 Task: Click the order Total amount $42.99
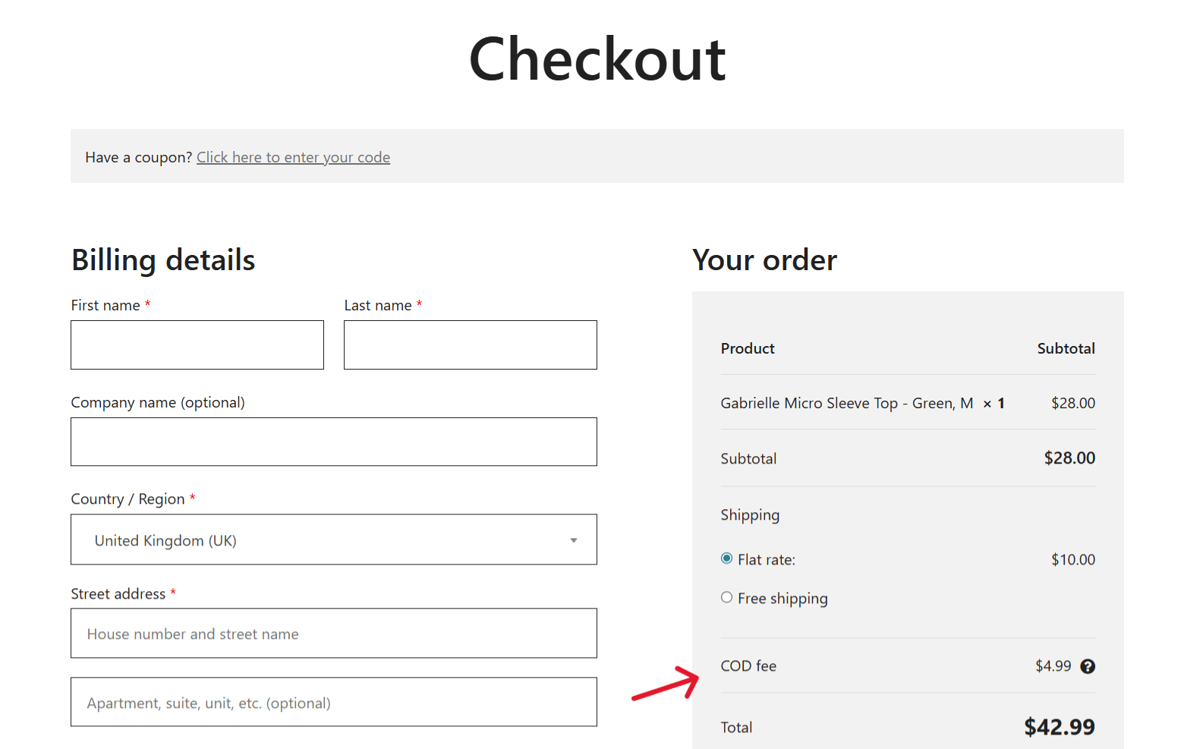1059,726
